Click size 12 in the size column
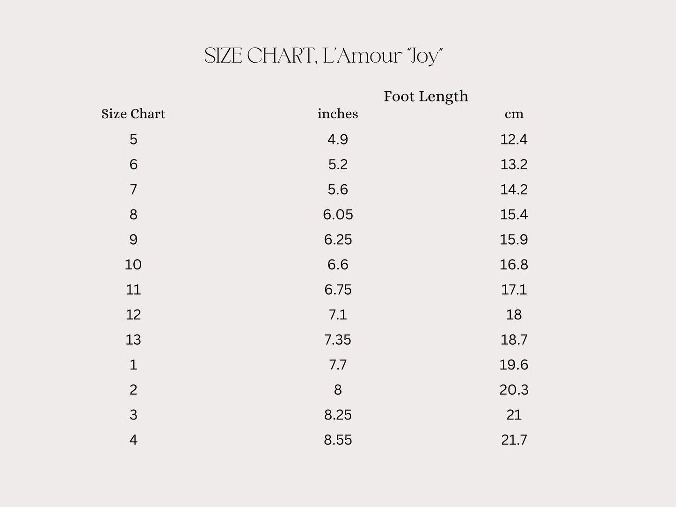Screen dimensions: 676x507 tap(133, 315)
